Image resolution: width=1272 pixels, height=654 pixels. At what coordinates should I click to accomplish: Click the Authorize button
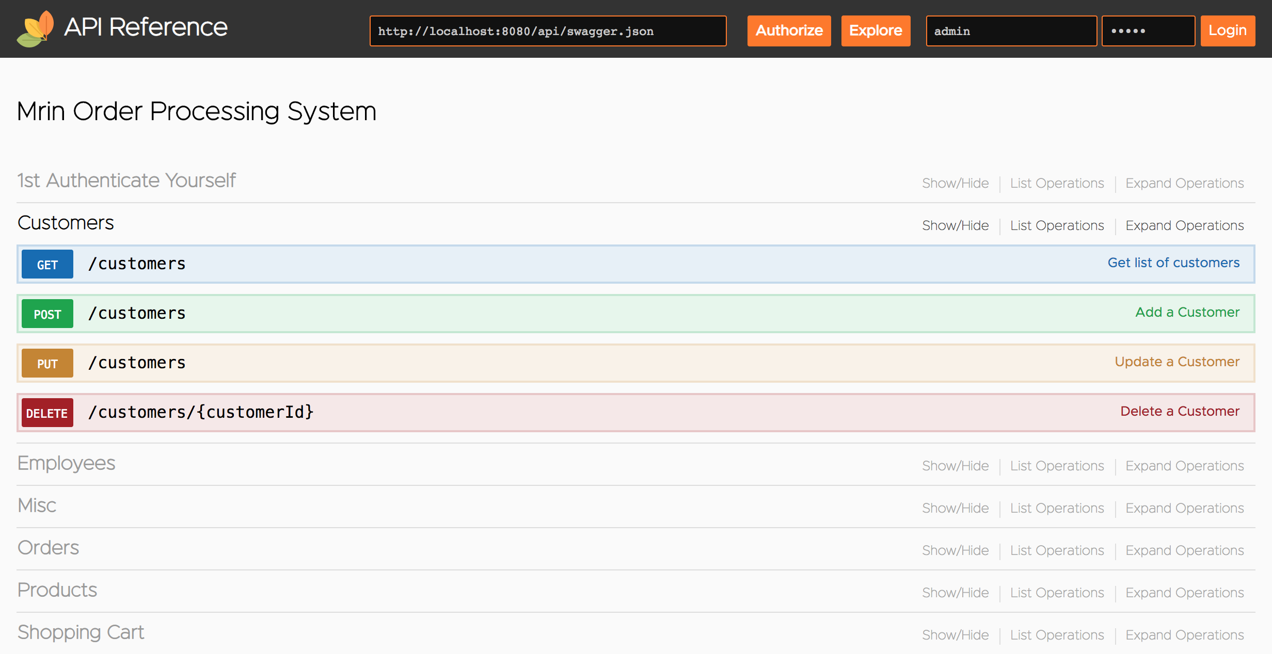click(x=789, y=31)
